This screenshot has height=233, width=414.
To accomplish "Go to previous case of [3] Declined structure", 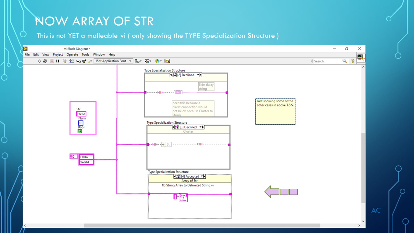I will click(174, 127).
